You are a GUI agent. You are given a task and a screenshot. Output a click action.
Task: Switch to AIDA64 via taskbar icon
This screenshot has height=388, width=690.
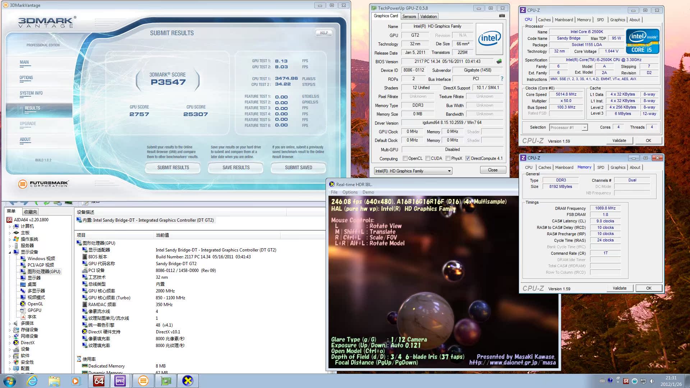tap(99, 381)
